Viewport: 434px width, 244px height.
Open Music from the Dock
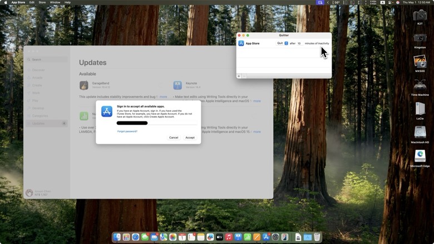(229, 237)
